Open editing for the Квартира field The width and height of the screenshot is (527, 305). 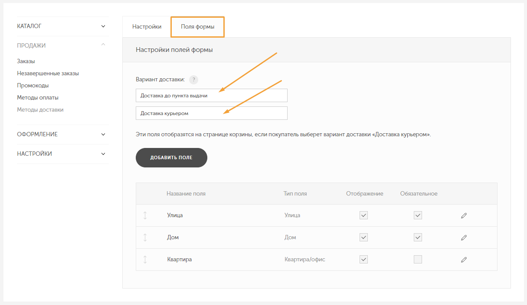point(464,260)
